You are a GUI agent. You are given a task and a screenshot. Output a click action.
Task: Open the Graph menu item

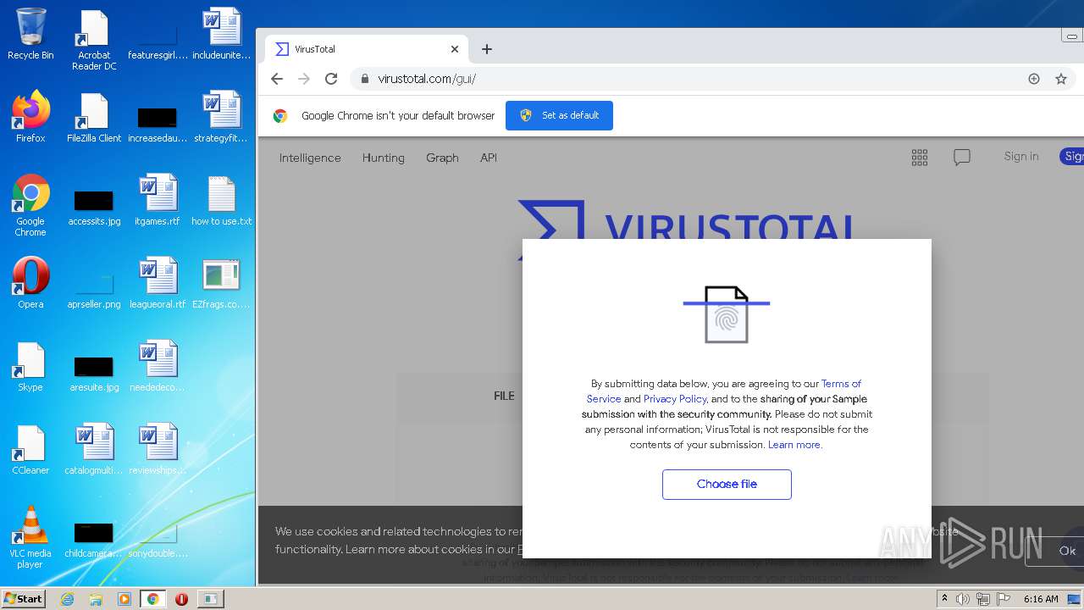coord(442,158)
